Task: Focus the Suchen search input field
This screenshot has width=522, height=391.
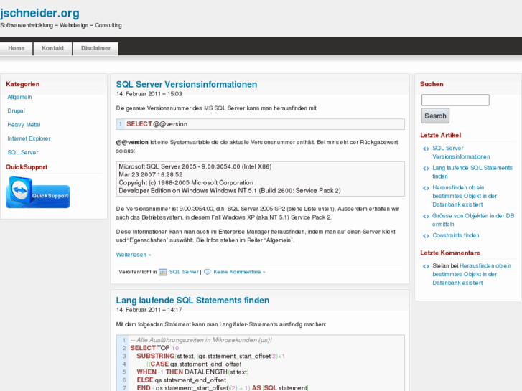Action: coord(455,100)
